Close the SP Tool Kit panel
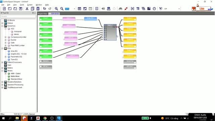Image resolution: width=215 pixels, height=121 pixels. coord(35,13)
